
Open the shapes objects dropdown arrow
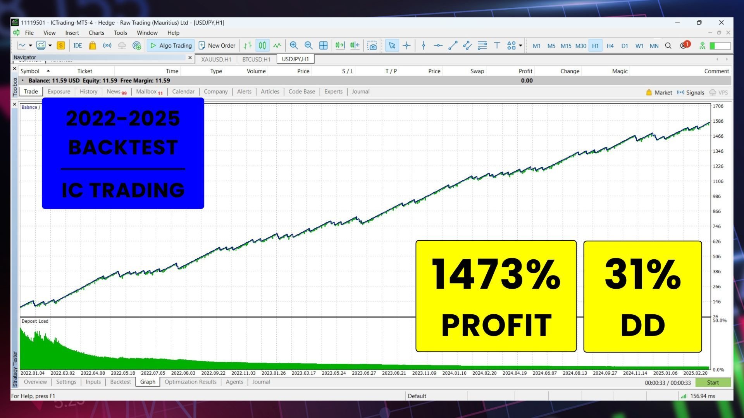click(520, 46)
